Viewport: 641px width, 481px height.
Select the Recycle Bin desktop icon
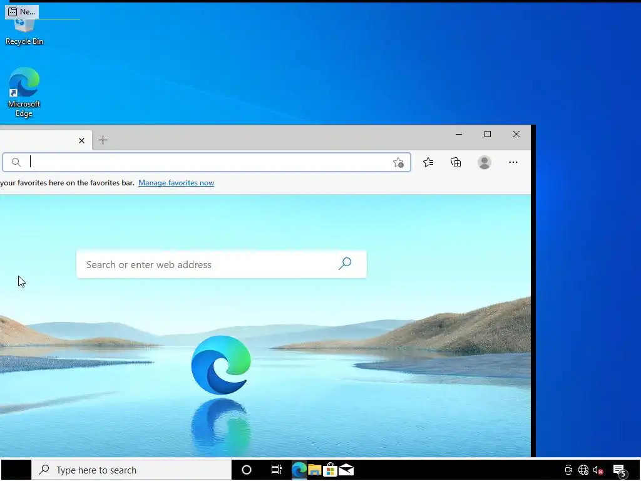pyautogui.click(x=24, y=32)
